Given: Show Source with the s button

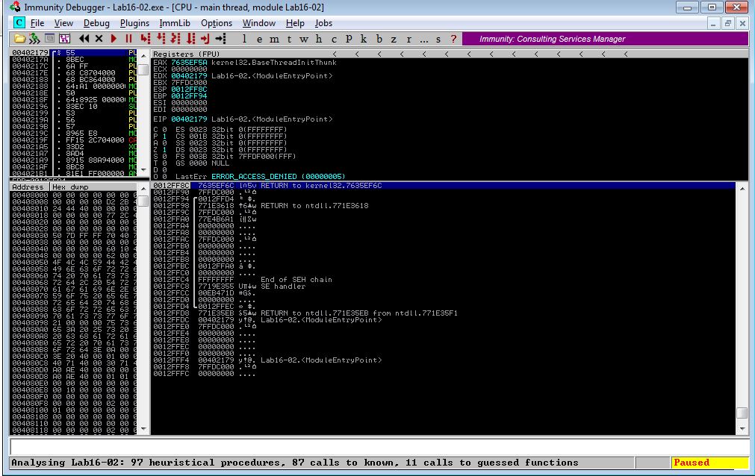Looking at the screenshot, I should (438, 39).
